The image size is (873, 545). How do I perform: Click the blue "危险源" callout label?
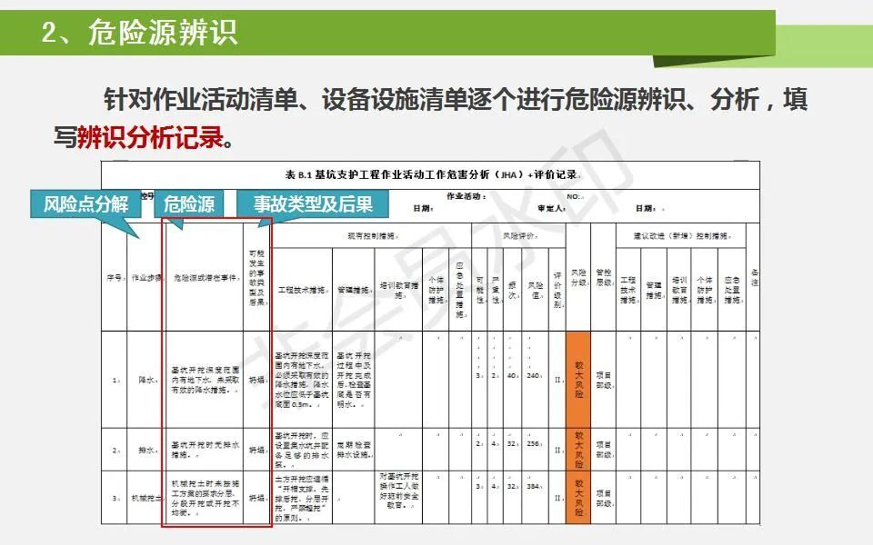[189, 204]
